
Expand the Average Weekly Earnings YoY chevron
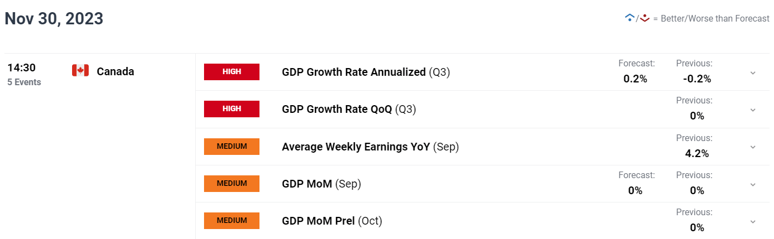753,147
